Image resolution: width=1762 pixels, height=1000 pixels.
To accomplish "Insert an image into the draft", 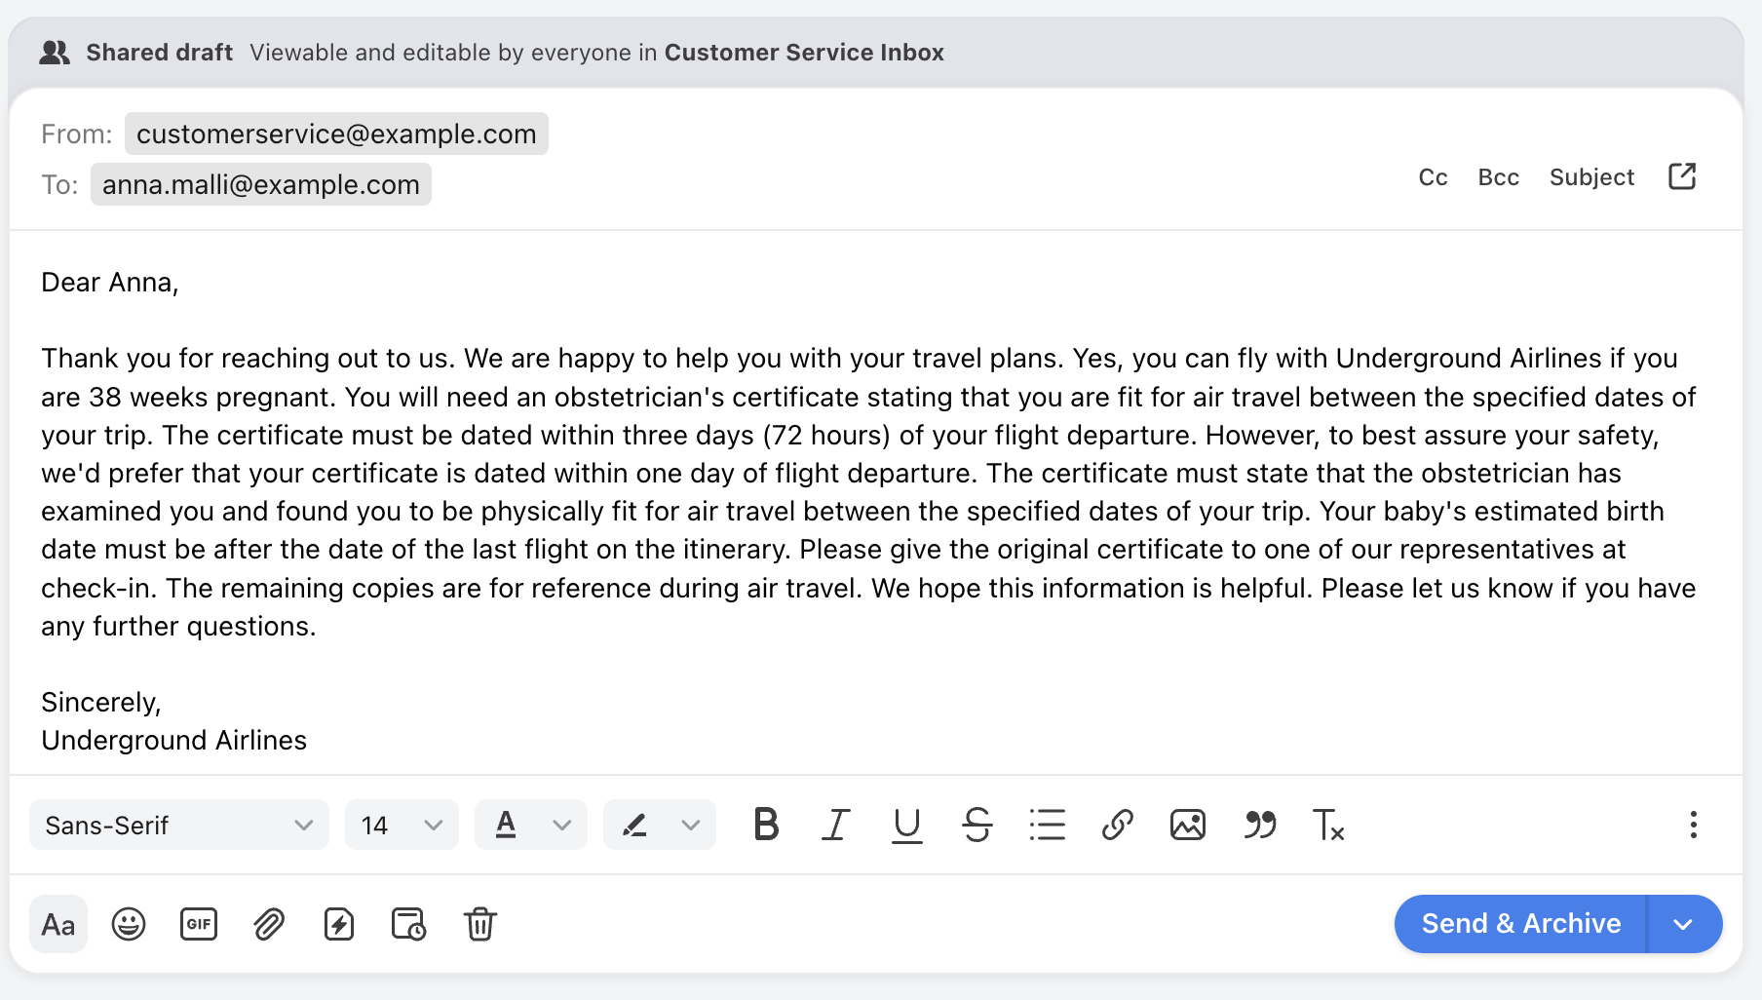I will click(1187, 825).
